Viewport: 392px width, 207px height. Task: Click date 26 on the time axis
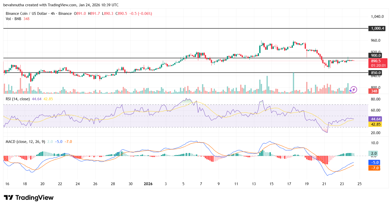point(95,184)
